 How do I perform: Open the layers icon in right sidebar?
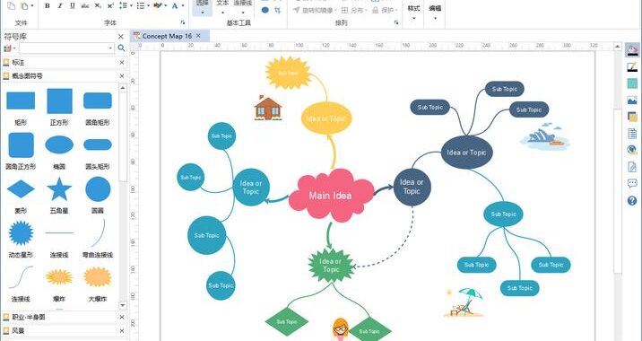click(632, 117)
